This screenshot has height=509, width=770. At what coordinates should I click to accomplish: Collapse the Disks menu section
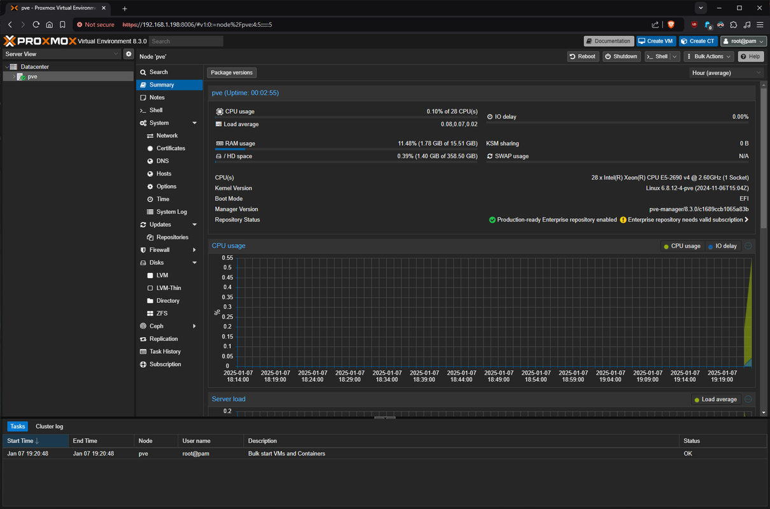[x=195, y=263]
